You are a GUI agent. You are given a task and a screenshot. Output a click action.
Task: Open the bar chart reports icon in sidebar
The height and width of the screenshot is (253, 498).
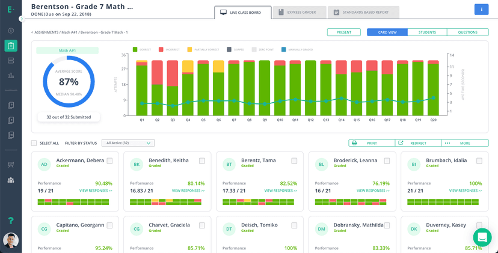(x=11, y=76)
